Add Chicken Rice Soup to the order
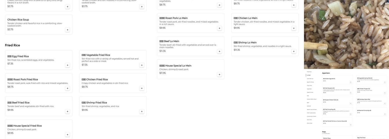The image size is (389, 139). [68, 30]
